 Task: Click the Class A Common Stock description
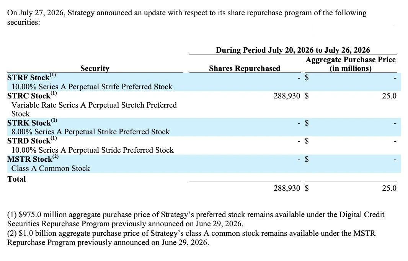click(51, 168)
